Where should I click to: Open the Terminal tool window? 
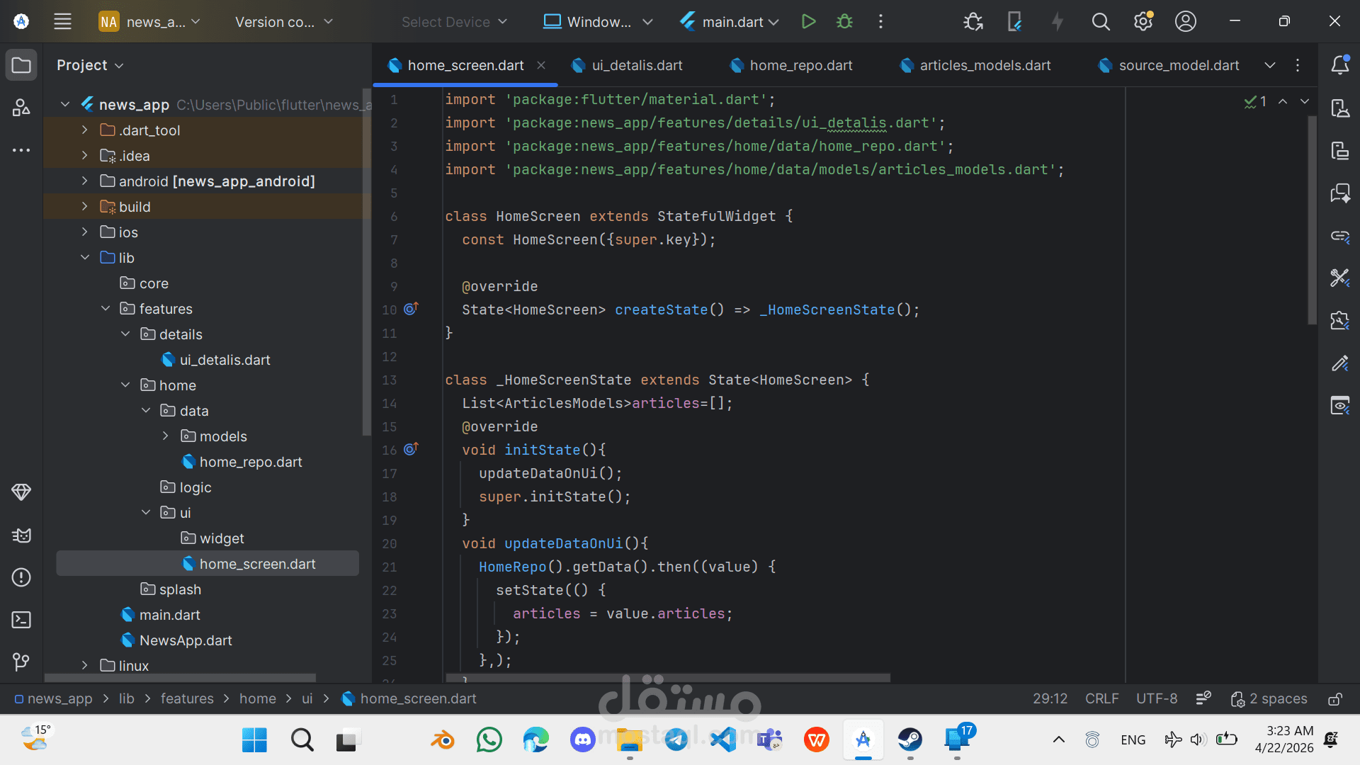click(21, 620)
